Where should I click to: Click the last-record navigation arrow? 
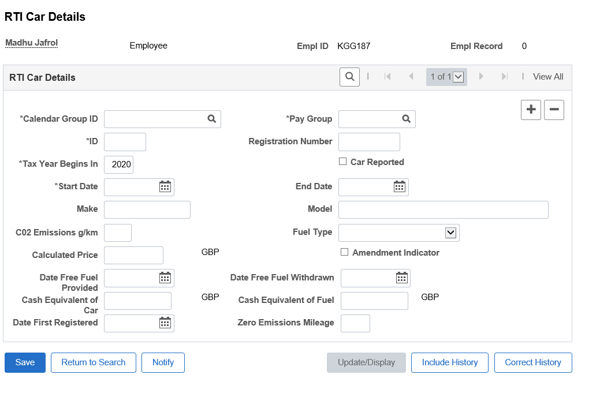504,76
